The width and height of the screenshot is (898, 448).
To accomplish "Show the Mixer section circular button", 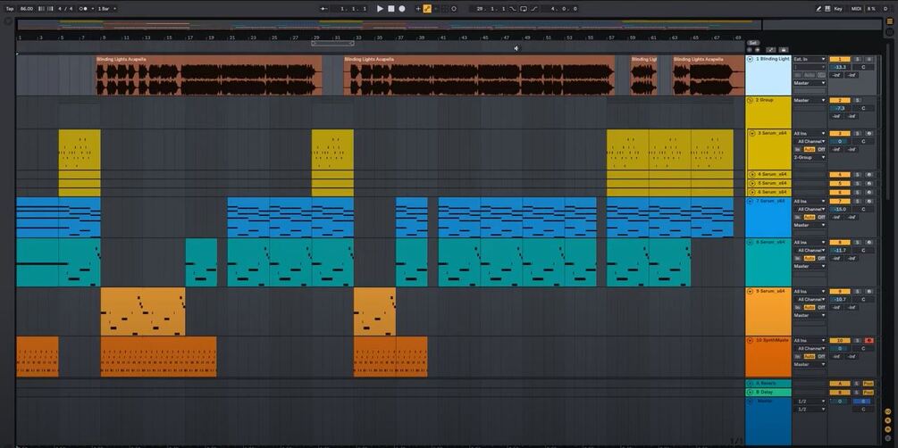I will 888,429.
